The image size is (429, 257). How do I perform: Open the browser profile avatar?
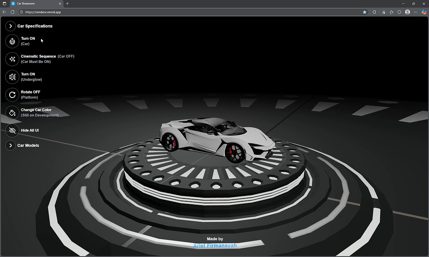pyautogui.click(x=407, y=12)
